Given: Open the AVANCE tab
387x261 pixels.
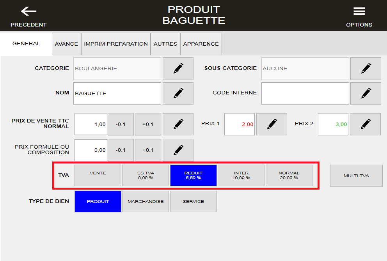Looking at the screenshot, I should click(x=67, y=44).
